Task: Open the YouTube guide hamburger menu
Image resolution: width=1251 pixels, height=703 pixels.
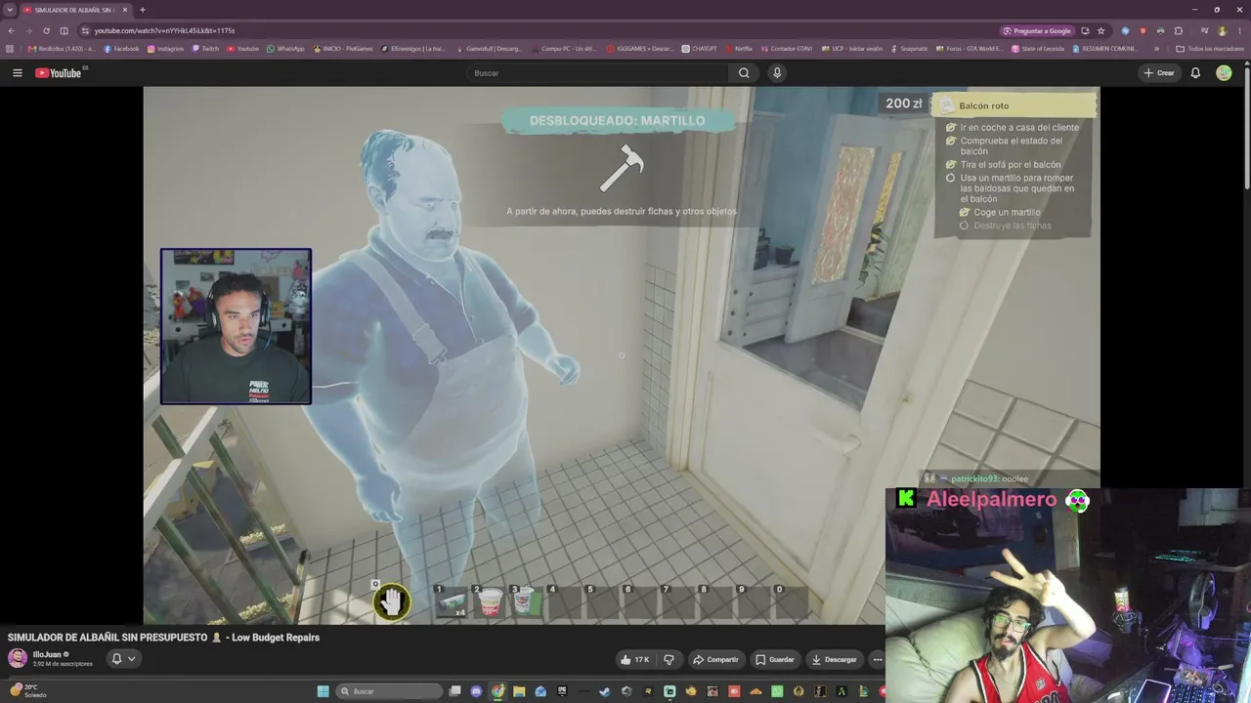Action: [17, 73]
